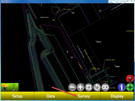Image resolution: width=135 pixels, height=101 pixels.
Task: Click the white crosshair cursor in map
Action: 68,52
